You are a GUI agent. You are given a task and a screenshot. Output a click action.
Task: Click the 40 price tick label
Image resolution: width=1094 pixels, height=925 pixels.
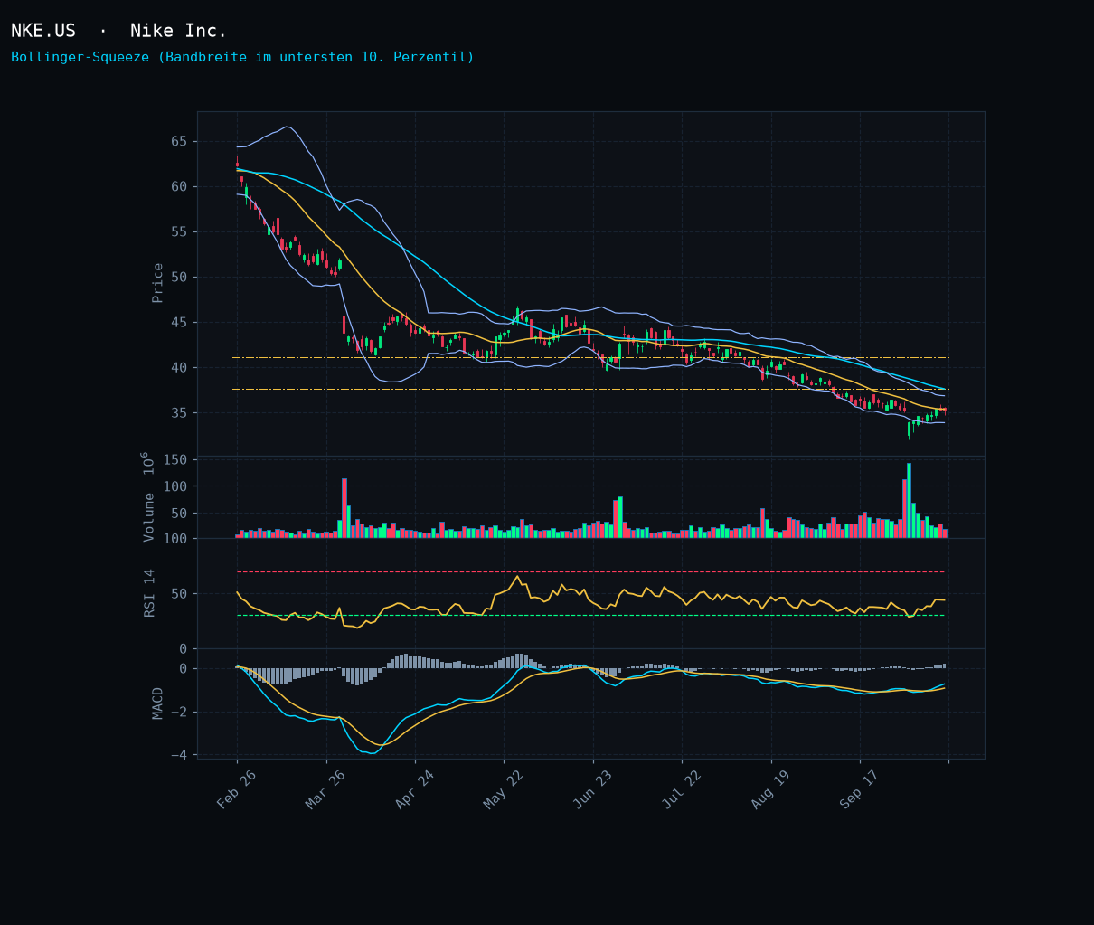coord(178,367)
